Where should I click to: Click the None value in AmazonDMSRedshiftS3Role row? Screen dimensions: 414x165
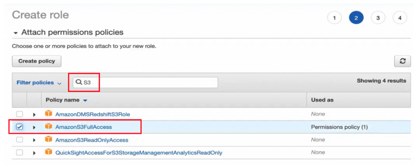(x=318, y=114)
